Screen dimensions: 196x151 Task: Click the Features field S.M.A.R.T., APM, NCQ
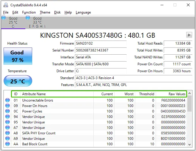pos(134,85)
